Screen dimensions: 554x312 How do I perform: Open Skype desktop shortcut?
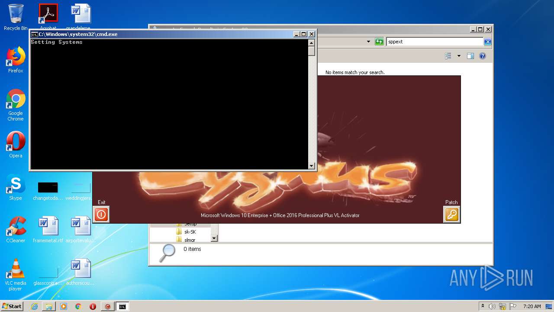pos(16,187)
